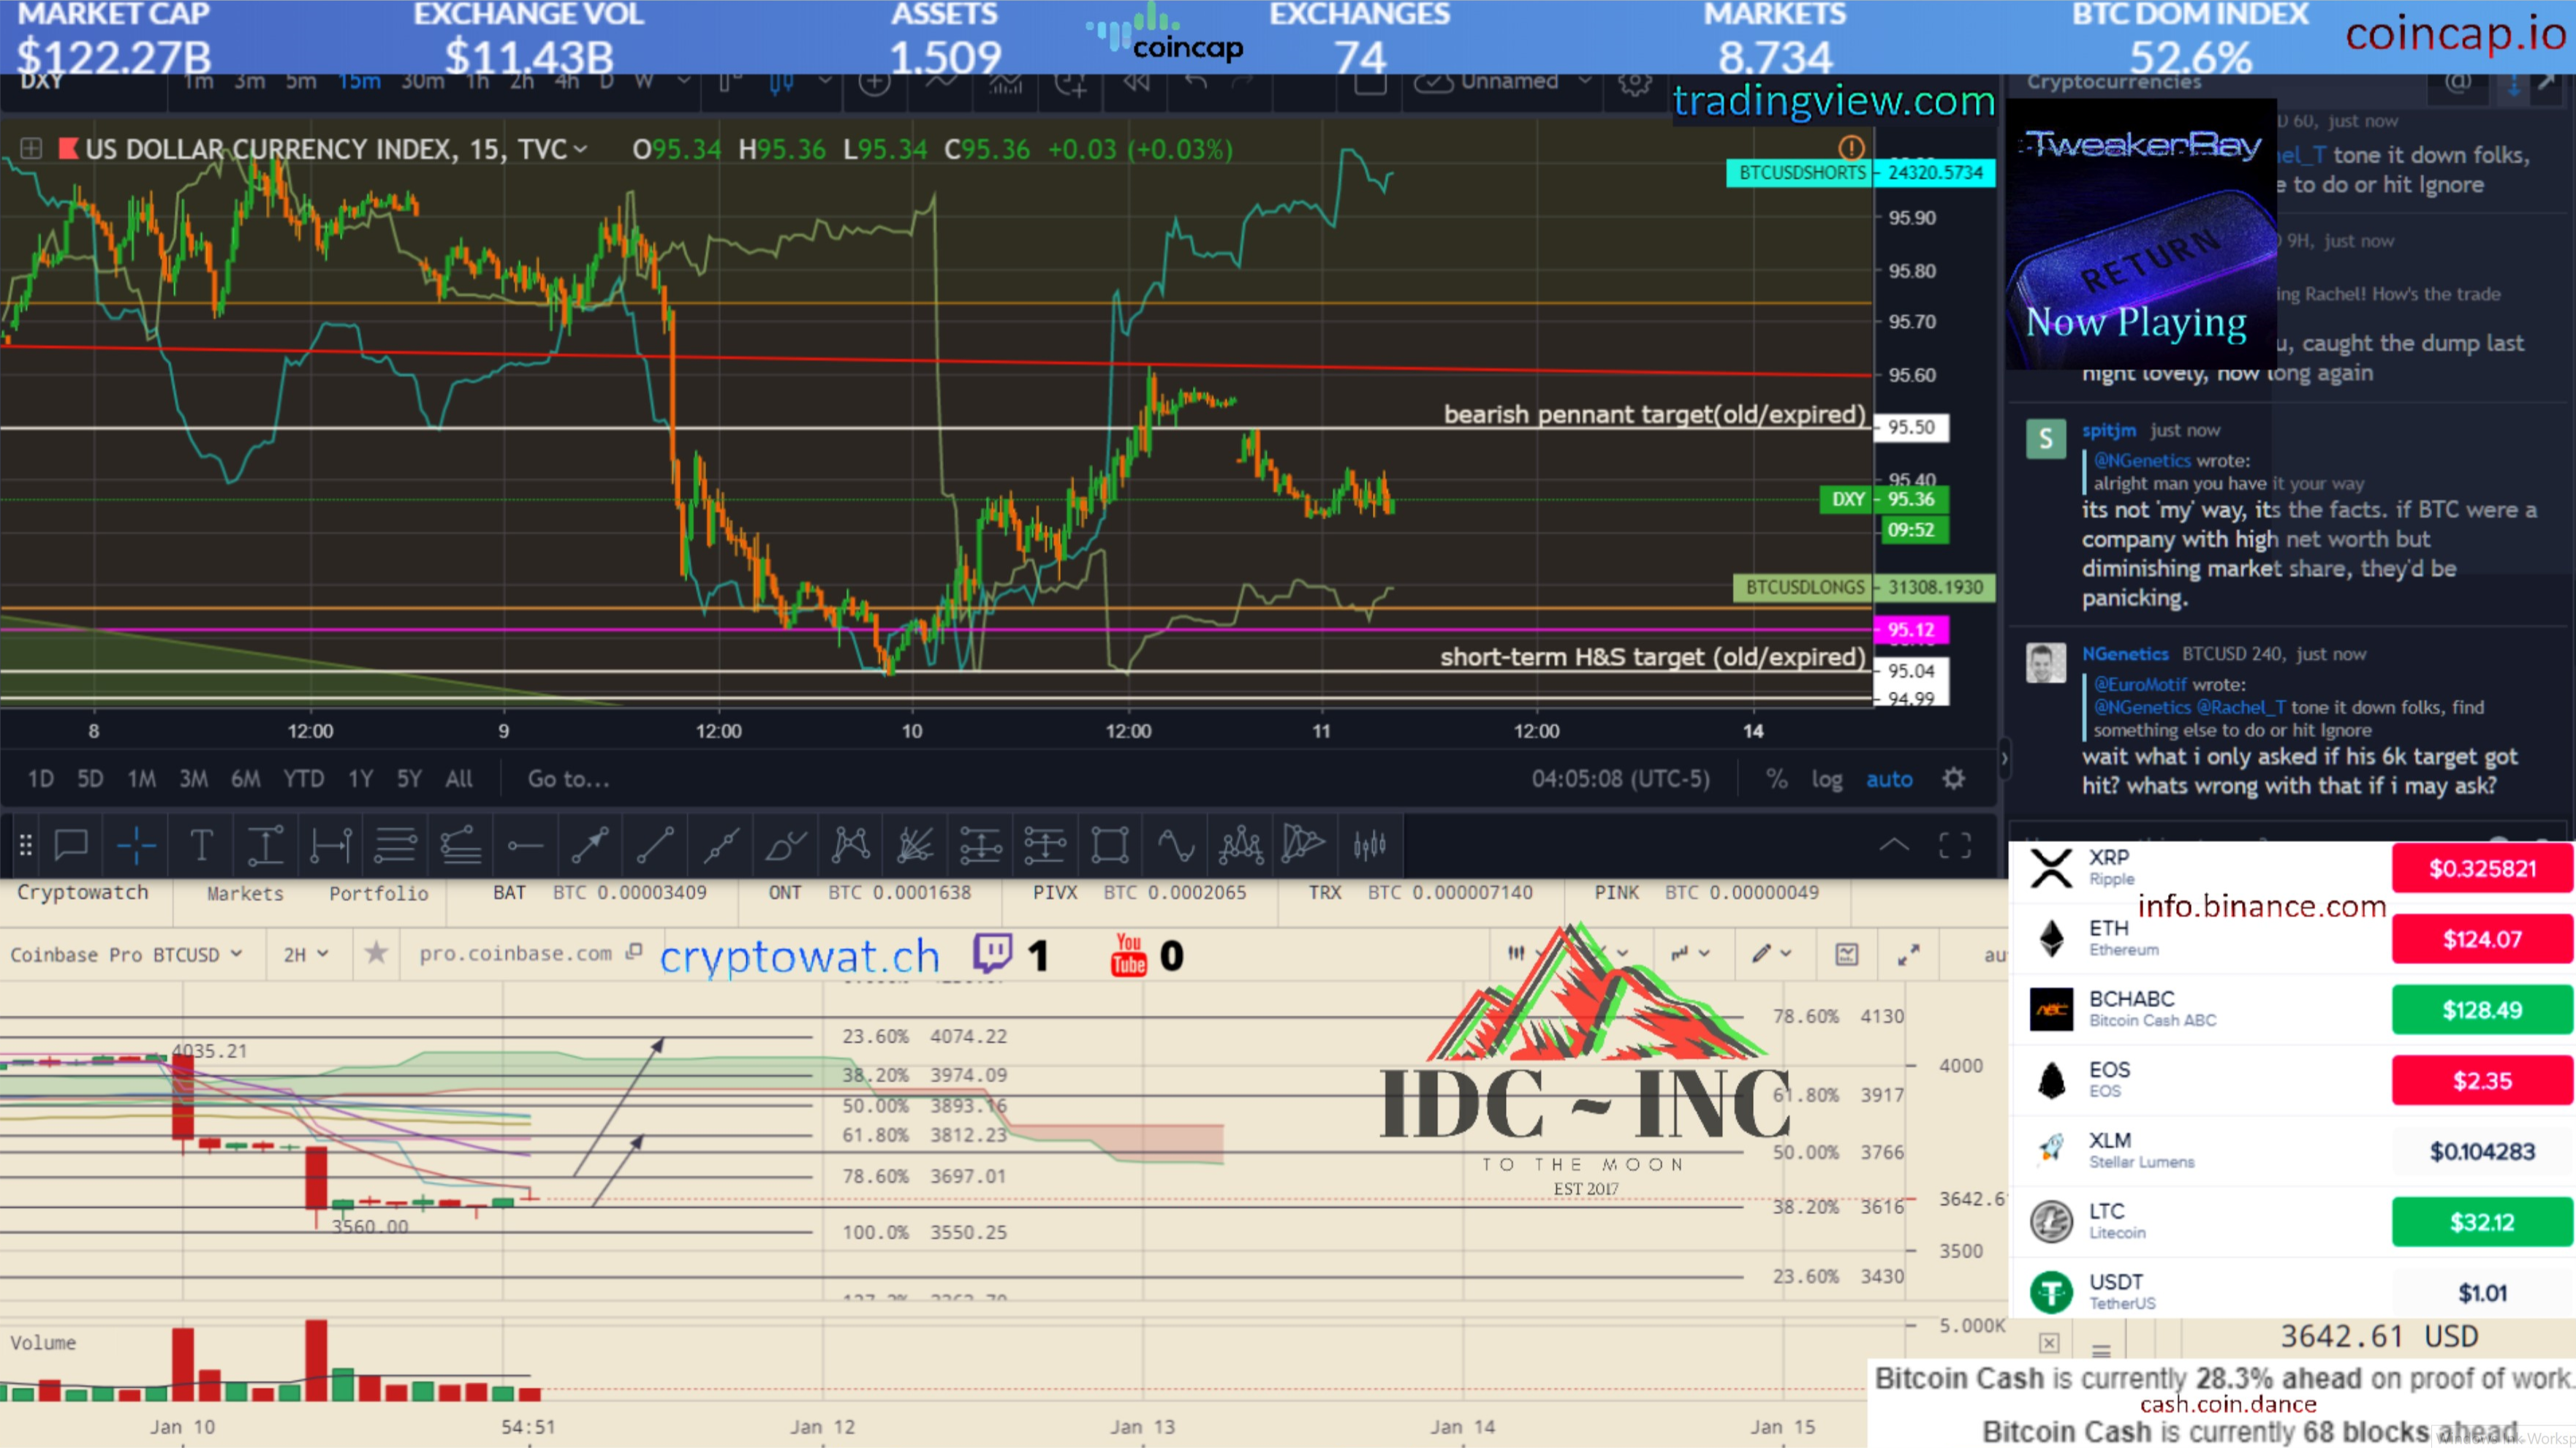Screen dimensions: 2576x1448
Task: Select the sine wave cyclic tool
Action: point(1176,846)
